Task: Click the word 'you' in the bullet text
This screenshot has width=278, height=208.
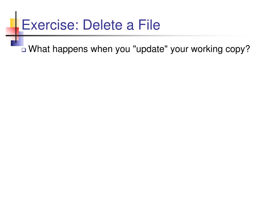Action: 123,50
